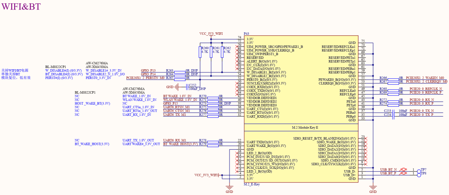Image resolution: width=449 pixels, height=195 pixels.
Task: Select capacitor C254 on TX_P line
Action: pyautogui.click(x=393, y=116)
